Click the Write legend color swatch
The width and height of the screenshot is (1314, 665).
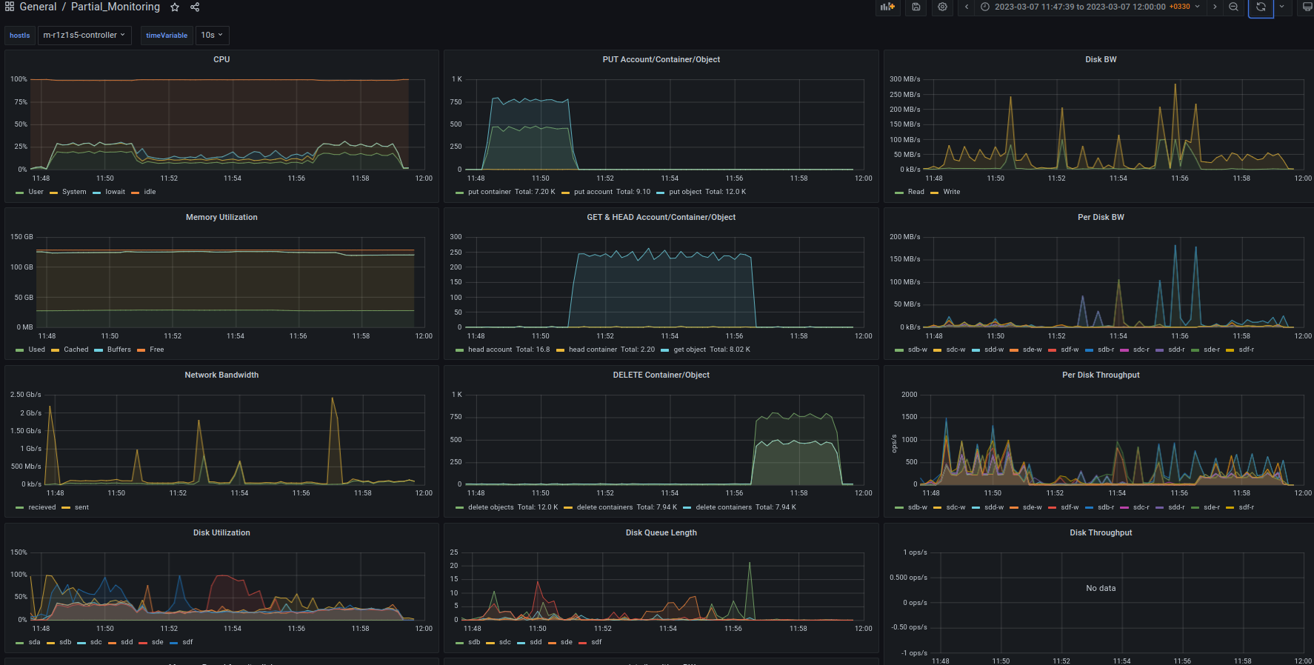[x=935, y=193]
